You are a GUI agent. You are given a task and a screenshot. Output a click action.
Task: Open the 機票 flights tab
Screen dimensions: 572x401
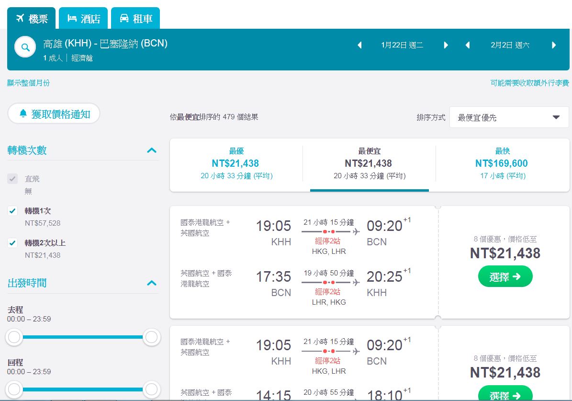click(32, 18)
